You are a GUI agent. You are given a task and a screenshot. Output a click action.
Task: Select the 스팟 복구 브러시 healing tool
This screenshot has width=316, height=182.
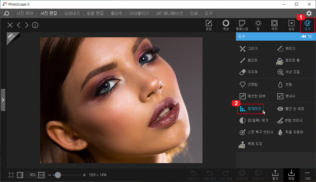tap(256, 132)
